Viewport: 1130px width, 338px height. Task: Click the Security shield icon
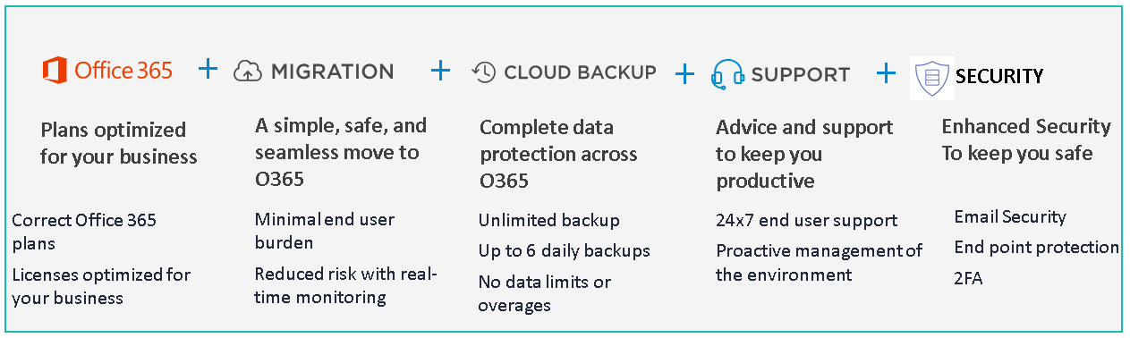pyautogui.click(x=930, y=78)
